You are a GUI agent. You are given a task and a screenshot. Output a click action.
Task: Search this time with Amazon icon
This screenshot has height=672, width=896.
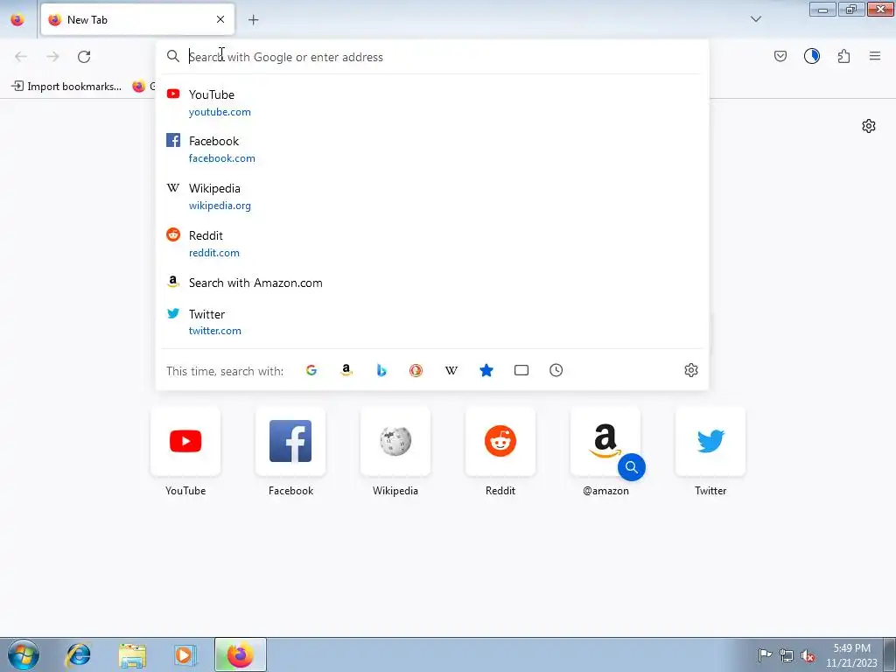pyautogui.click(x=346, y=370)
